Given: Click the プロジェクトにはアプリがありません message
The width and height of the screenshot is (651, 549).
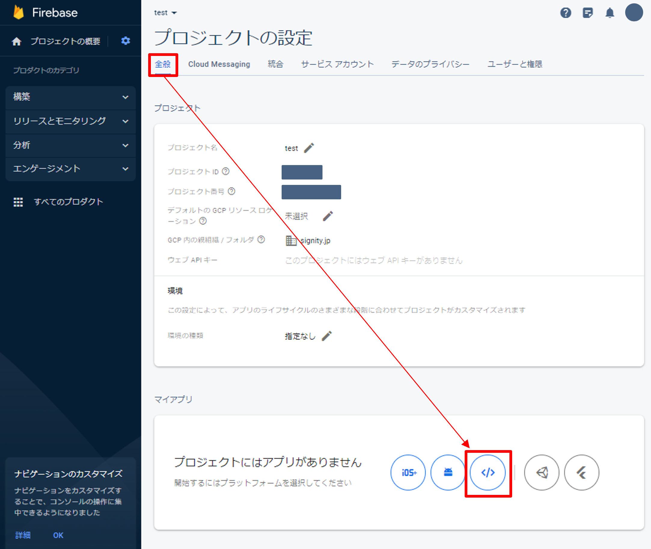Looking at the screenshot, I should point(268,462).
